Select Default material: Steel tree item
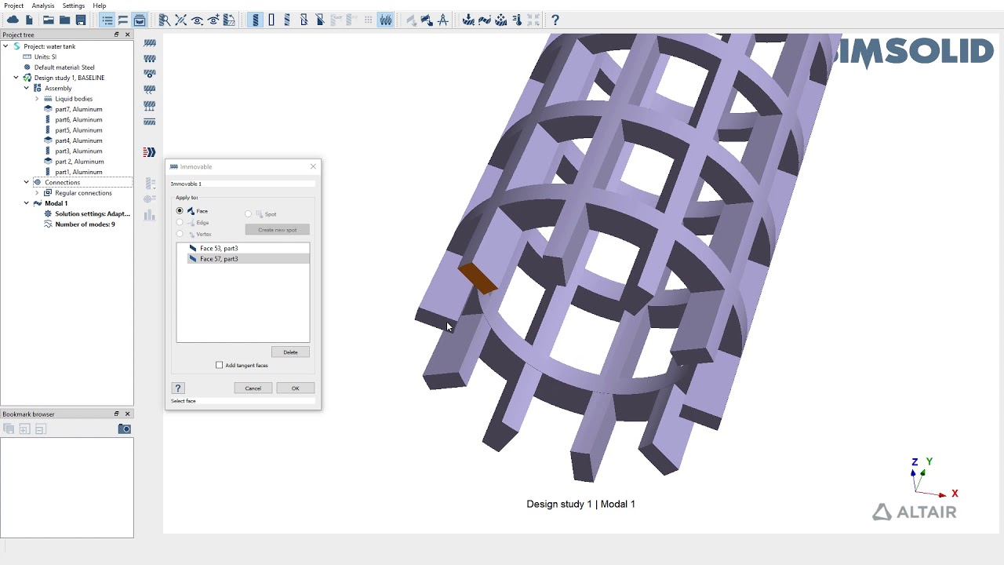 (64, 67)
